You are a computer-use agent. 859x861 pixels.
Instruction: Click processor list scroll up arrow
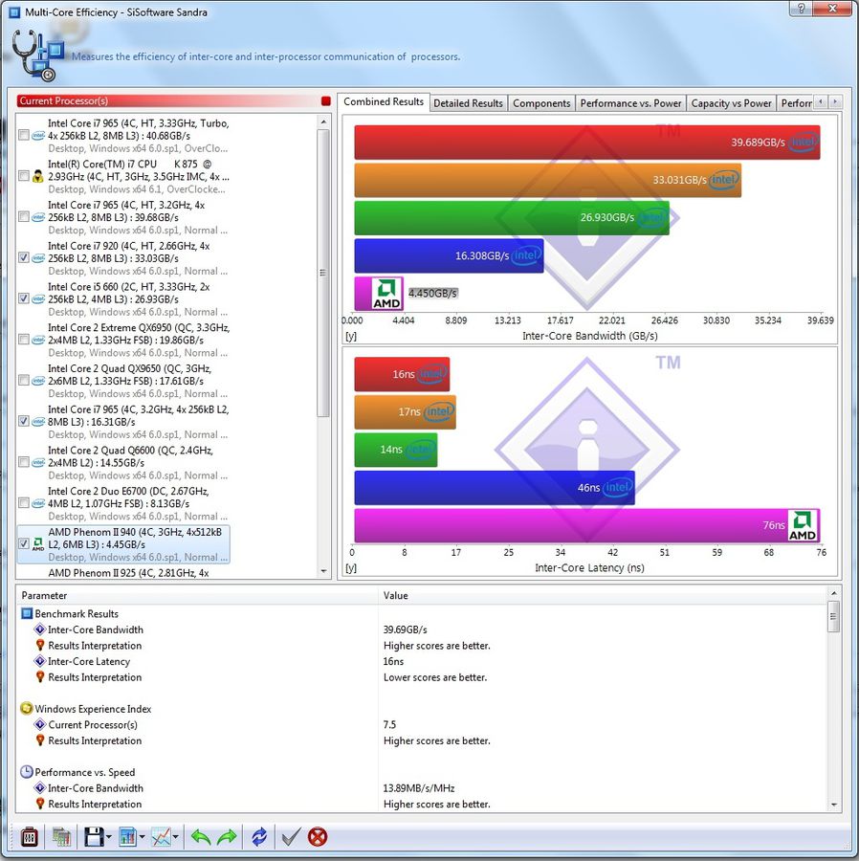[324, 121]
